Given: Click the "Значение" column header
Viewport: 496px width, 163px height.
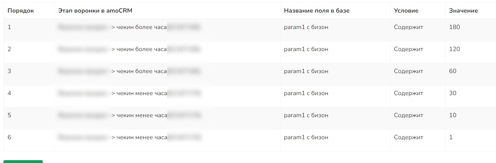Looking at the screenshot, I should (463, 10).
